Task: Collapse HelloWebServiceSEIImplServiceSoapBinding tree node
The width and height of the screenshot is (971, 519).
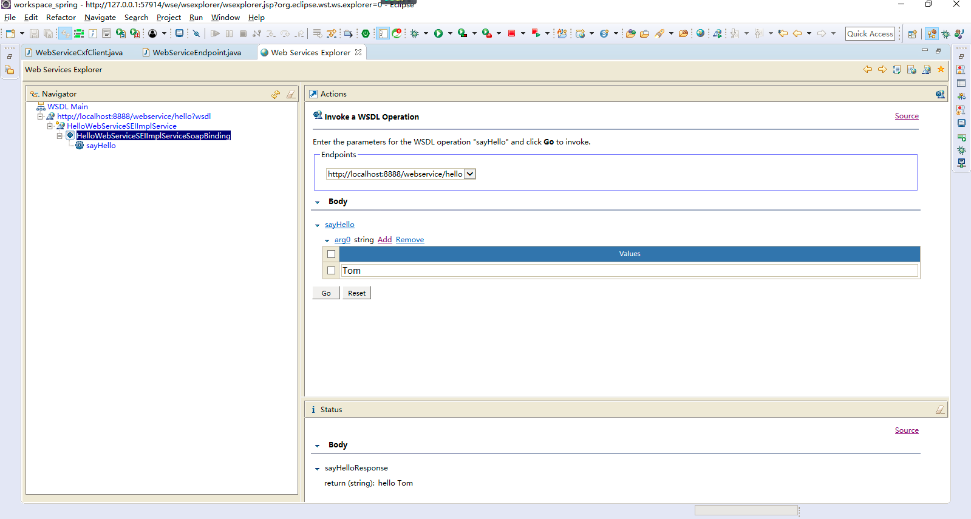Action: 60,136
